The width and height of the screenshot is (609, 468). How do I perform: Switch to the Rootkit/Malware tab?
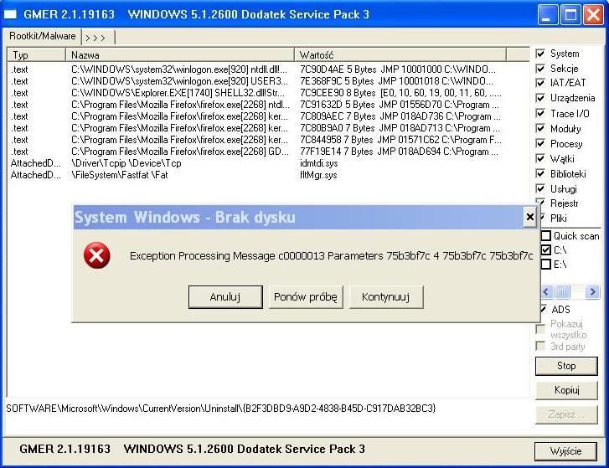pos(43,36)
